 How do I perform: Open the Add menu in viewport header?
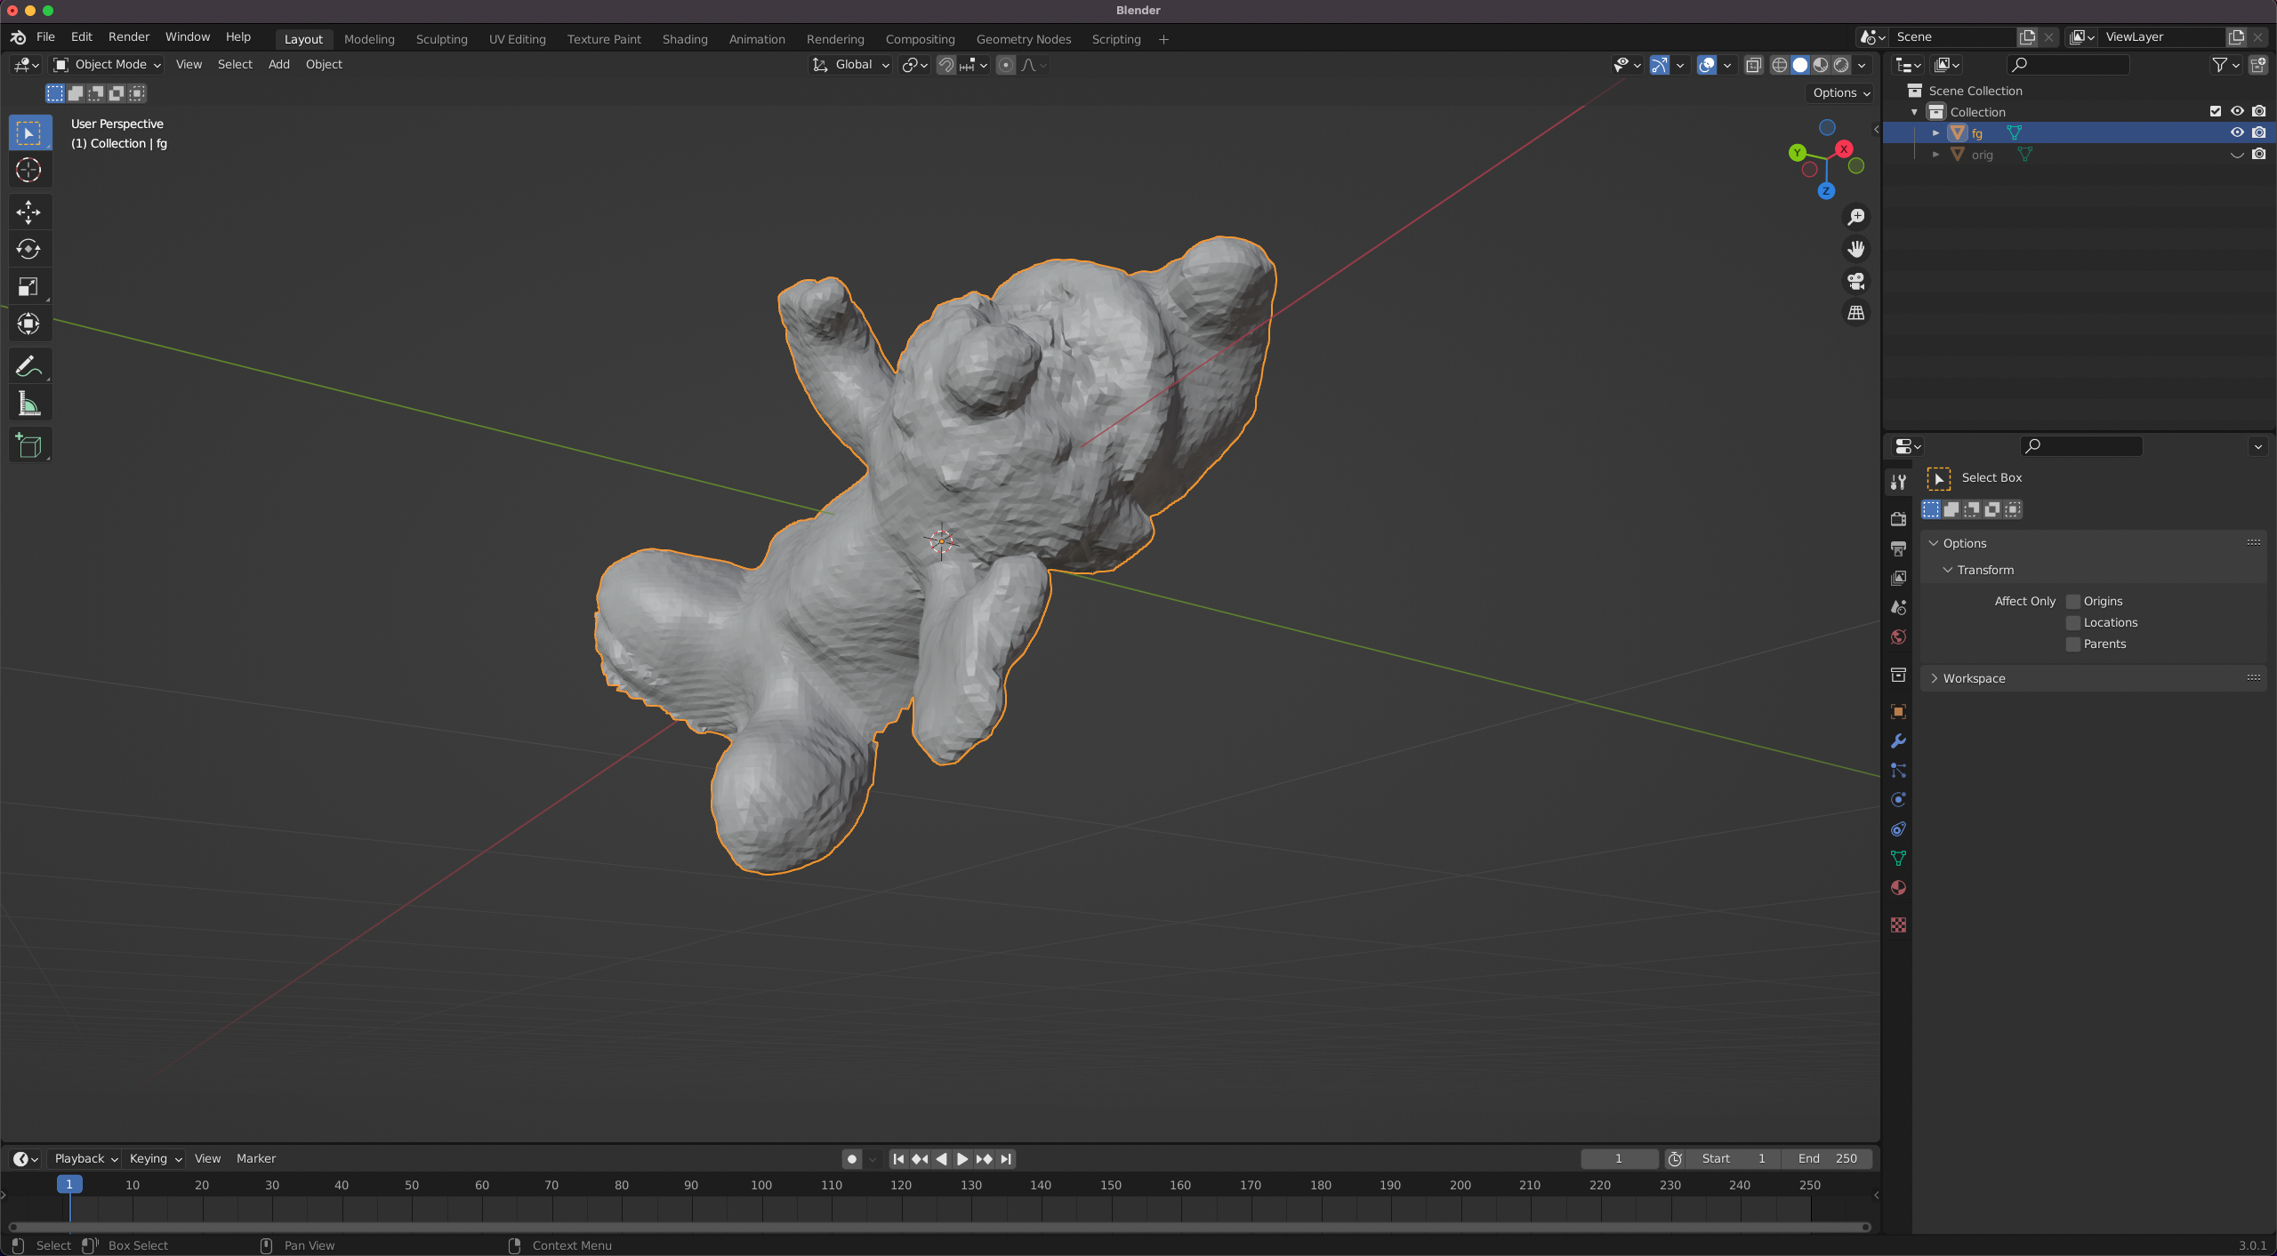pos(279,65)
